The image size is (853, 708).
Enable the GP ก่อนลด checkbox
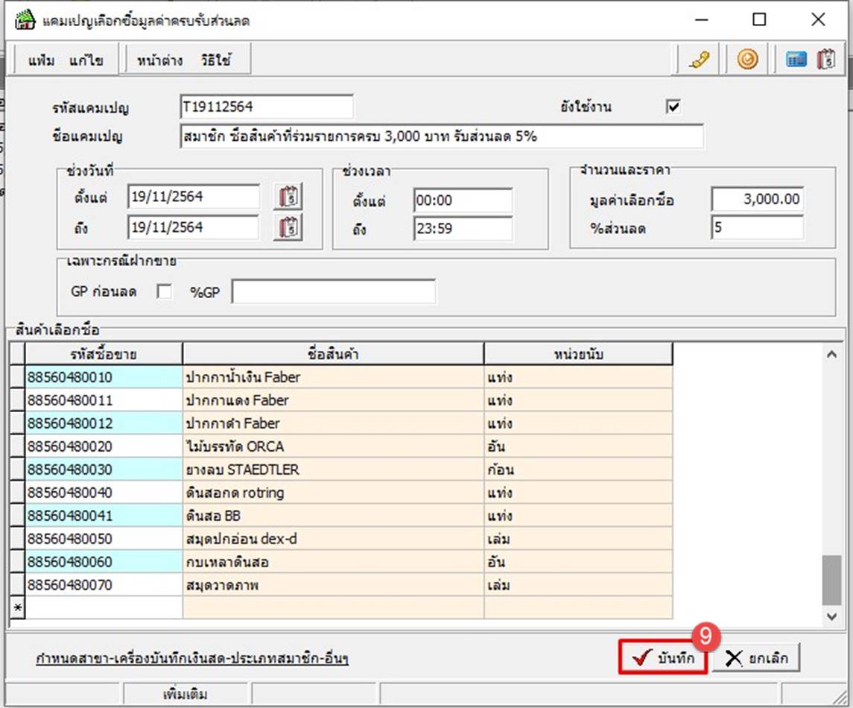tap(163, 293)
